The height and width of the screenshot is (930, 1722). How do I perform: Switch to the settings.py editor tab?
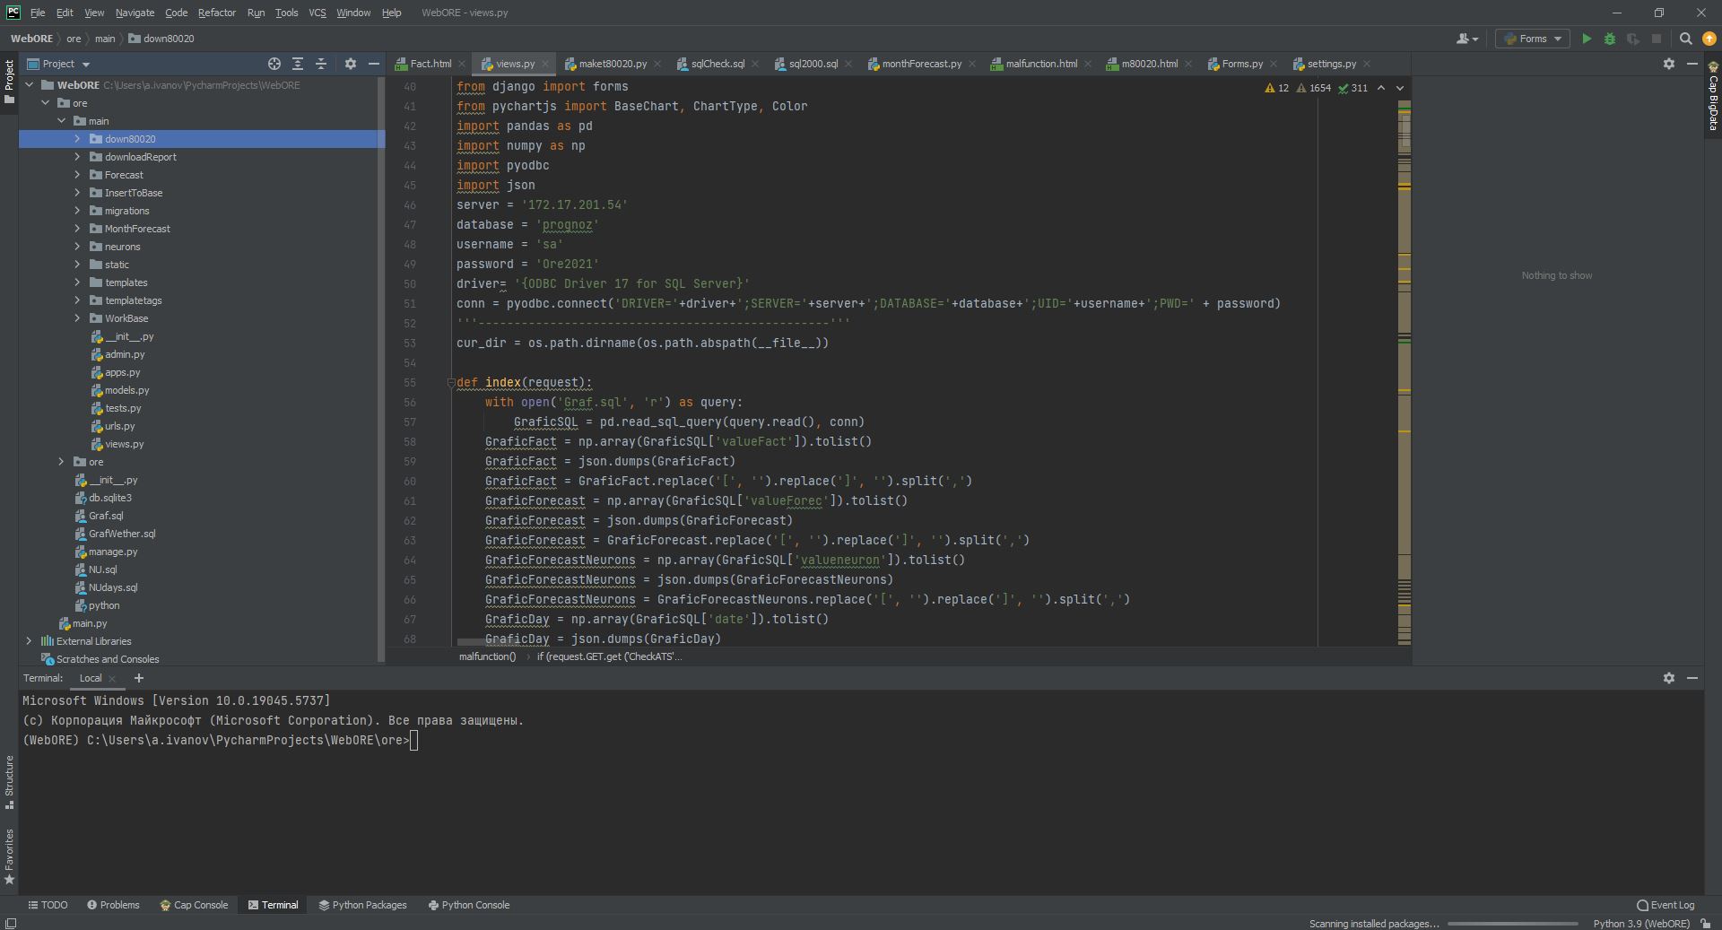pos(1331,64)
